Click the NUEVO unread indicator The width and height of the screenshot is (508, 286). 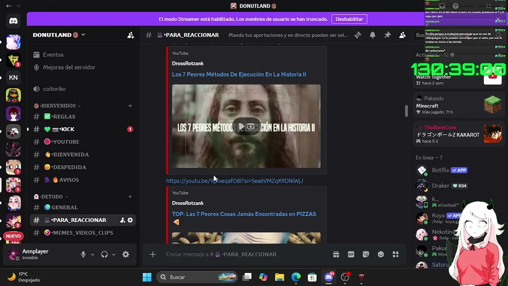[13, 236]
